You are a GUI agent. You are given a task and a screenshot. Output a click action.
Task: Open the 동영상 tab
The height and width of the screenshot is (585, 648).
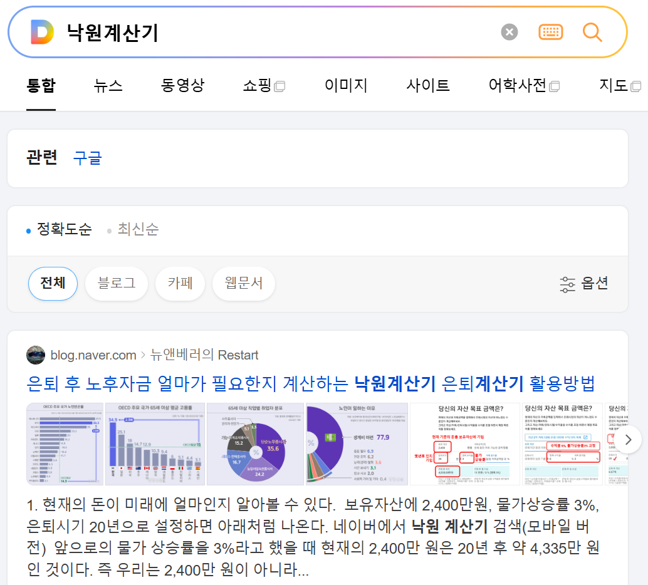182,86
